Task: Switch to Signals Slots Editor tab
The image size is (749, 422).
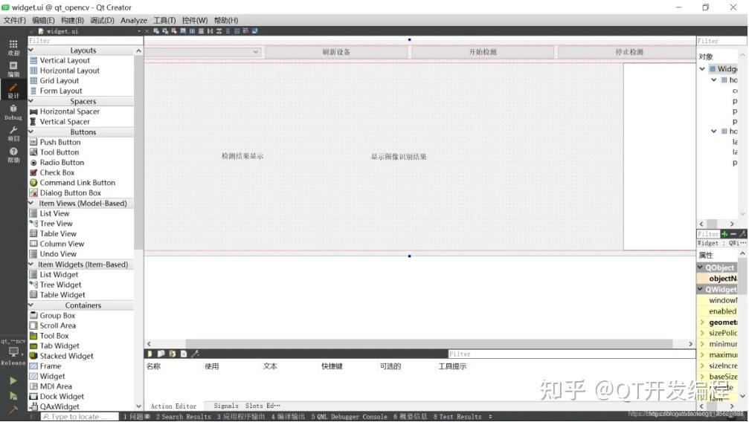Action: click(x=246, y=406)
